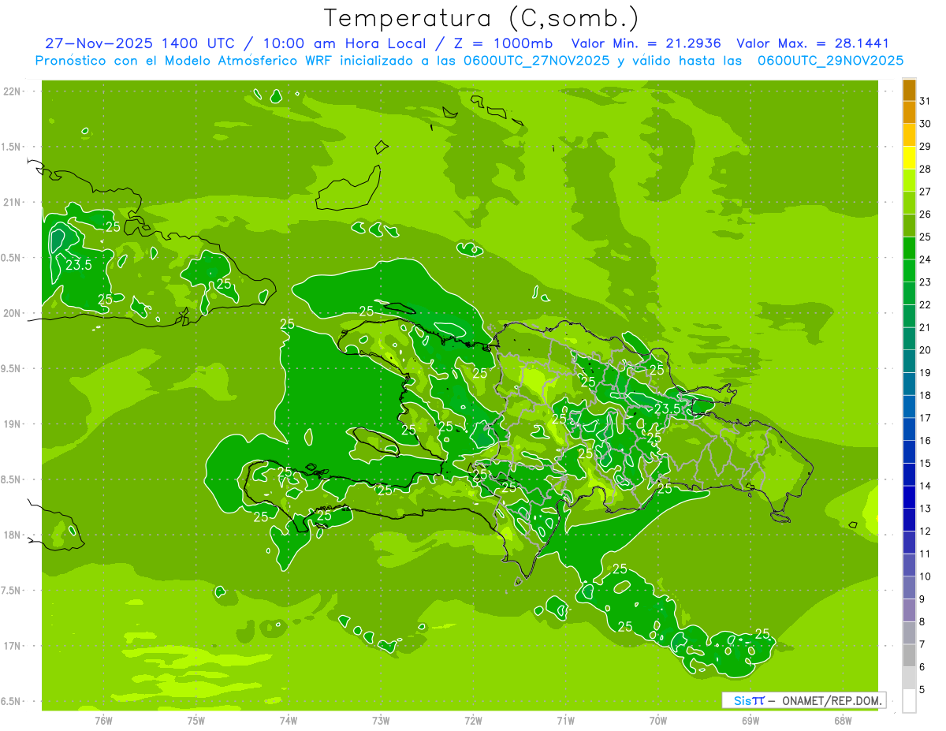The image size is (946, 731).
Task: Click the legend value label "31"
Action: 926,102
